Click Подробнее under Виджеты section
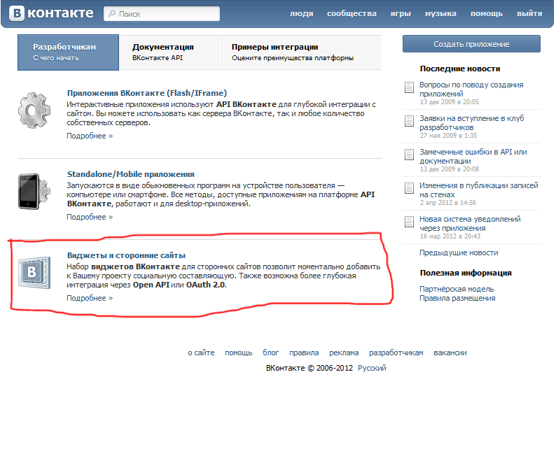Image resolution: width=556 pixels, height=456 pixels. (90, 298)
